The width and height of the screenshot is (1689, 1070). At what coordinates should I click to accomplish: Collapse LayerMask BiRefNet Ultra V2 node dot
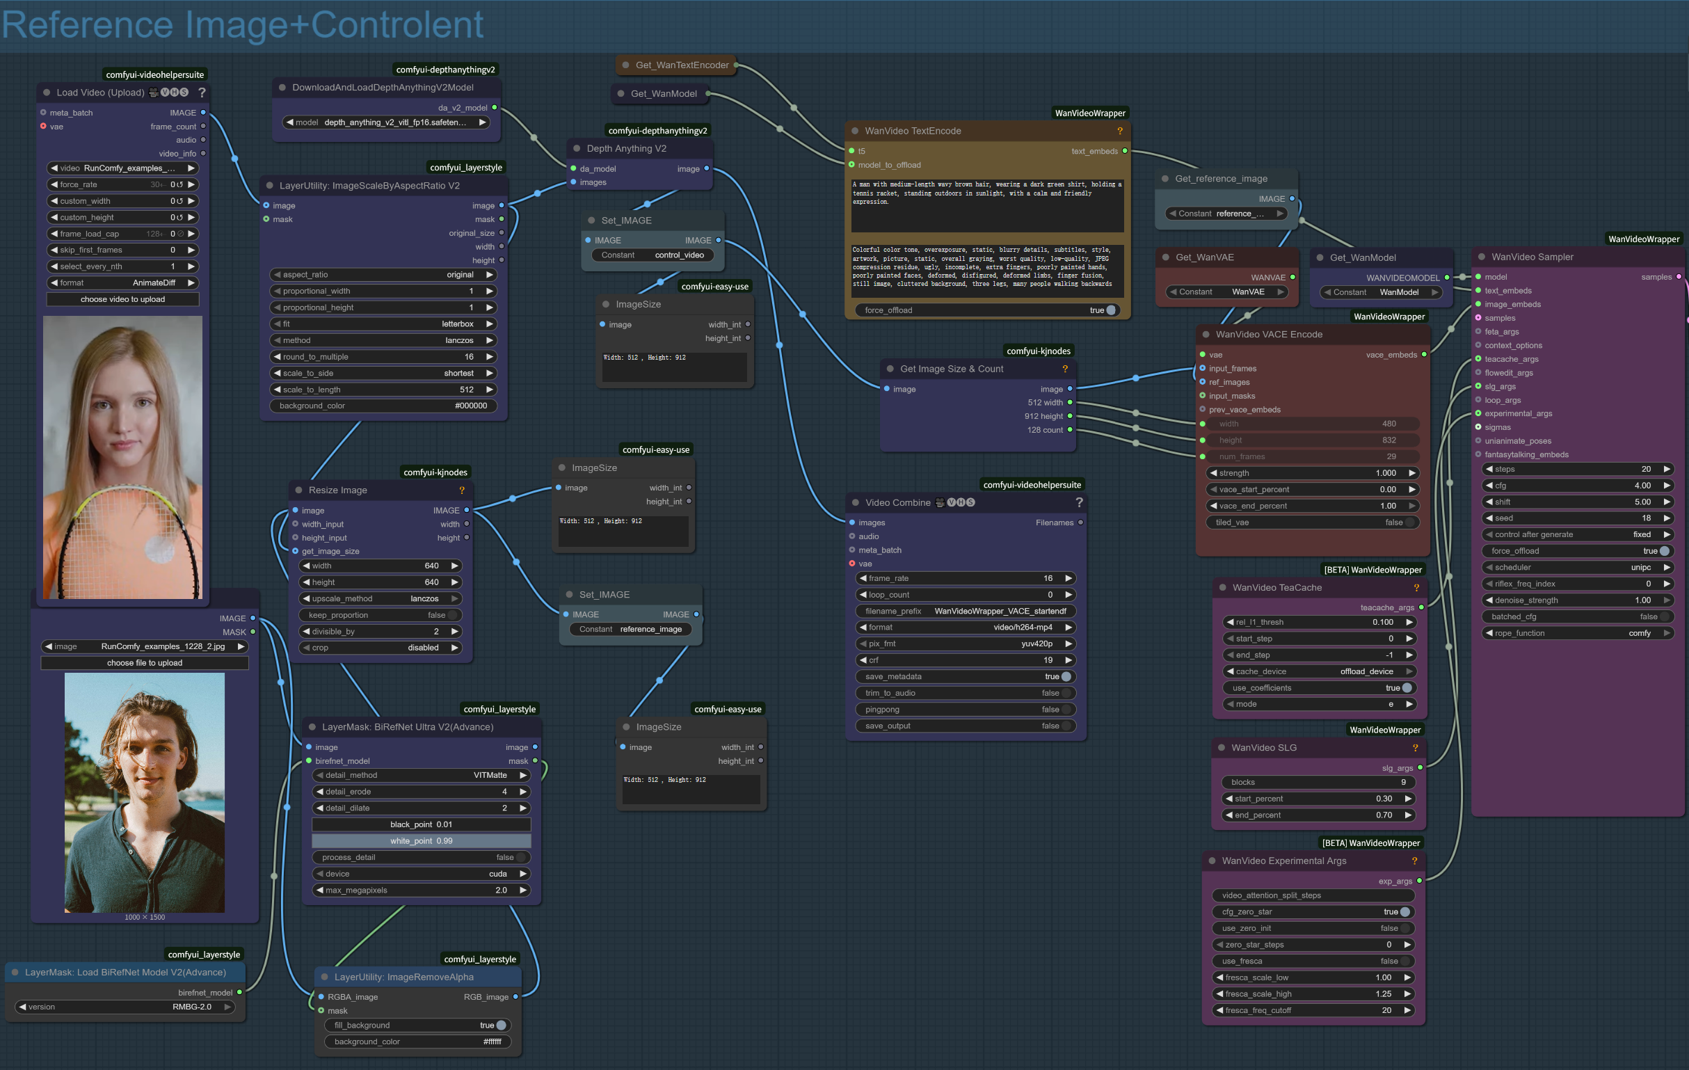point(312,727)
